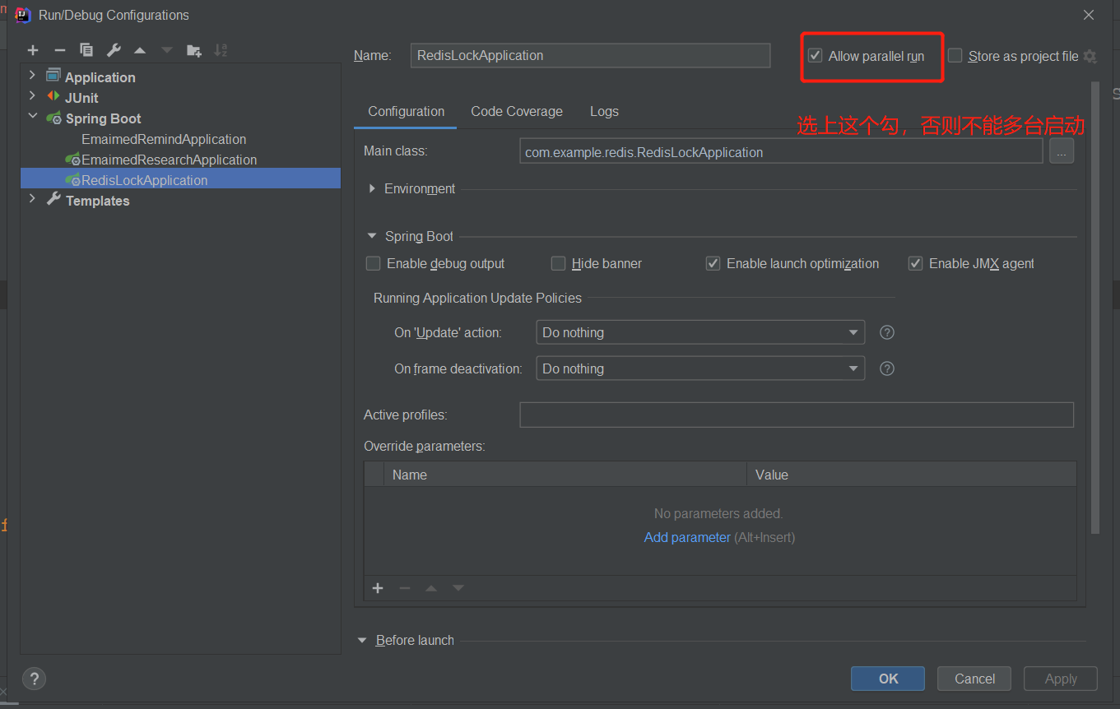This screenshot has height=709, width=1120.
Task: Collapse the Spring Boot tree node
Action: (x=32, y=117)
